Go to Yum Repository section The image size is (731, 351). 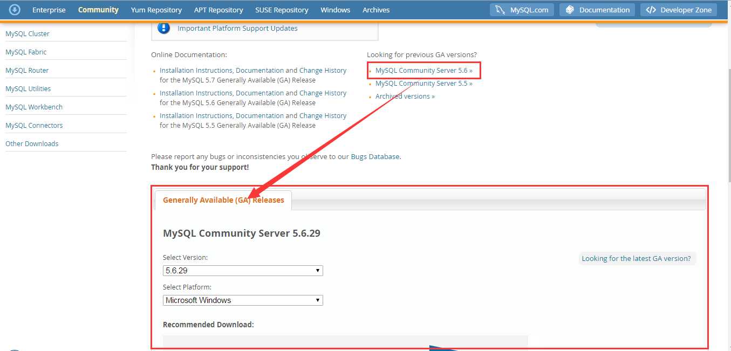(157, 10)
